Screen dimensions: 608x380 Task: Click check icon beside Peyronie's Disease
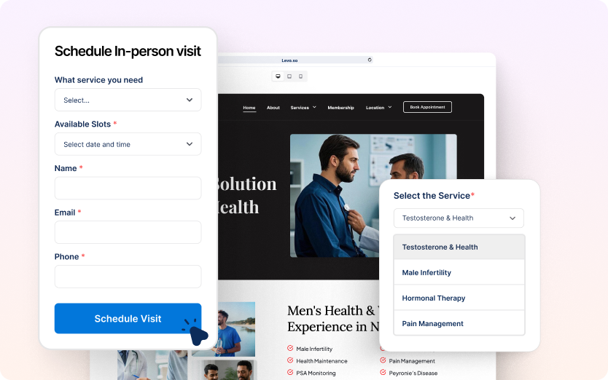383,373
